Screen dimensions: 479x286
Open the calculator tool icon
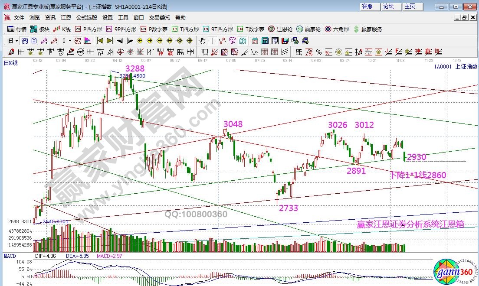click(x=265, y=41)
